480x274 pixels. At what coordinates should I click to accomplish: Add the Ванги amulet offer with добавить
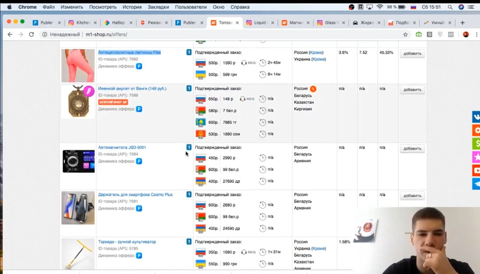point(412,90)
